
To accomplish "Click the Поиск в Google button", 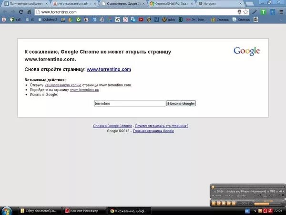I will pyautogui.click(x=181, y=103).
